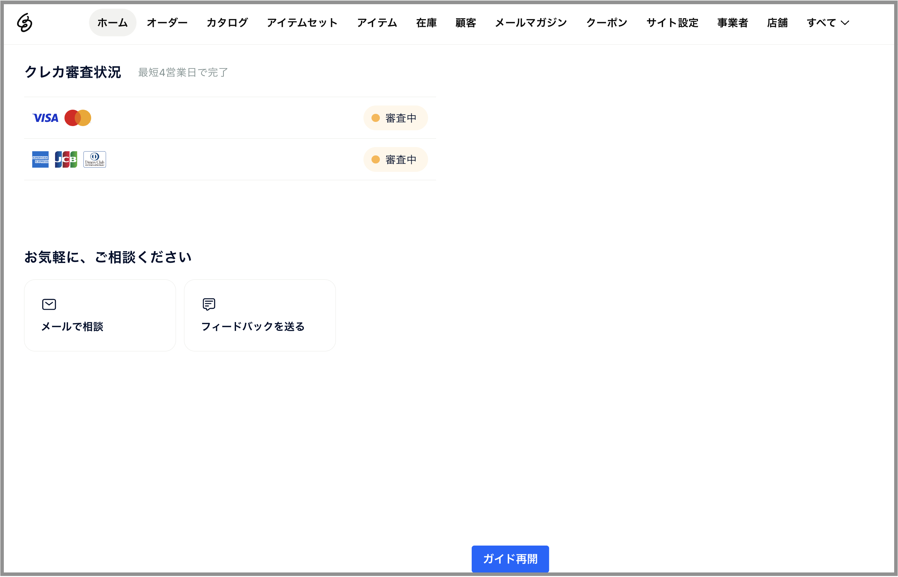
Task: Click the envelope icon on メールで相談 card
Action: click(49, 304)
